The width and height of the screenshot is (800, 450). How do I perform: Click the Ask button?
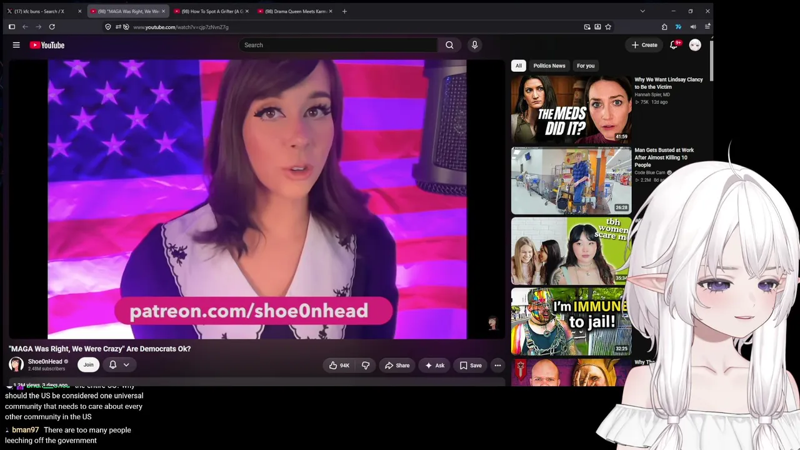[435, 366]
